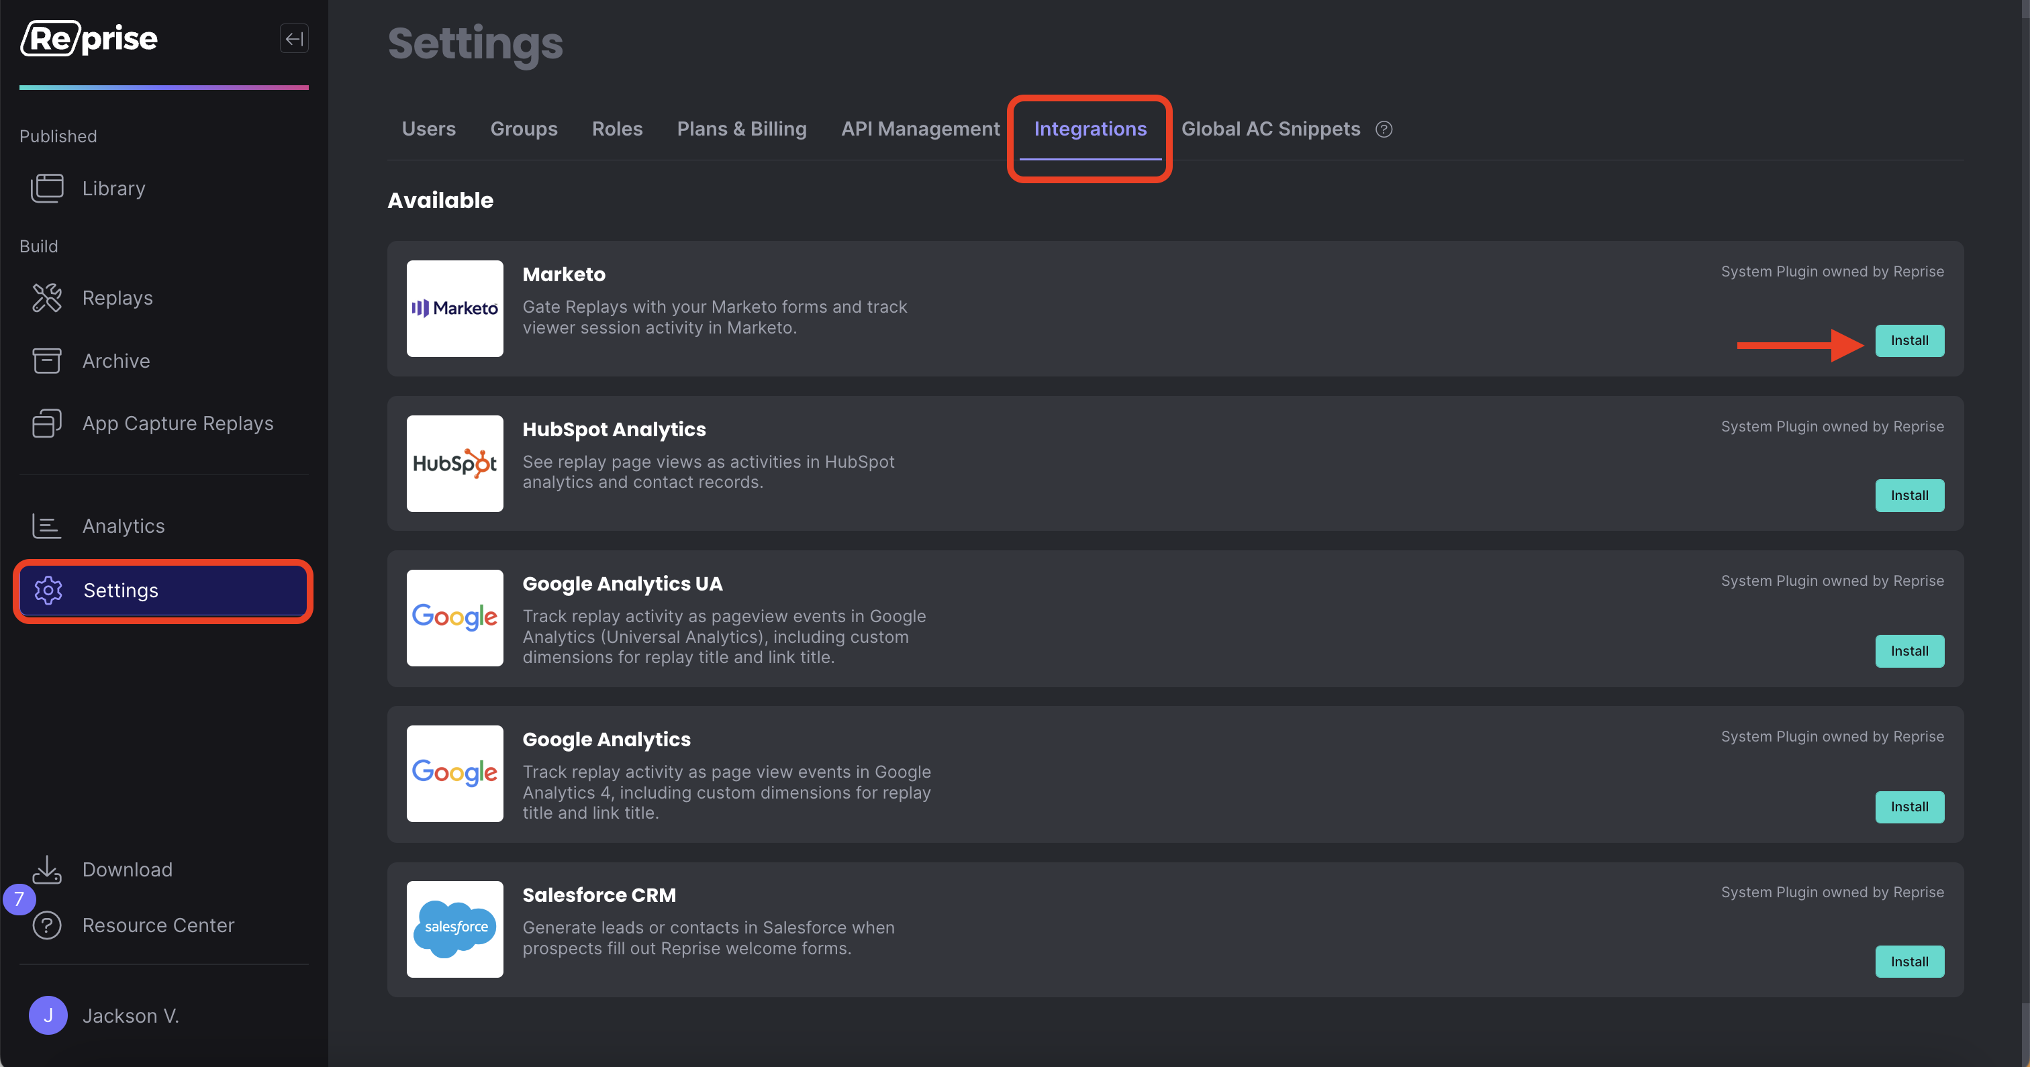
Task: Click the Resource Center question mark icon
Action: pyautogui.click(x=46, y=925)
